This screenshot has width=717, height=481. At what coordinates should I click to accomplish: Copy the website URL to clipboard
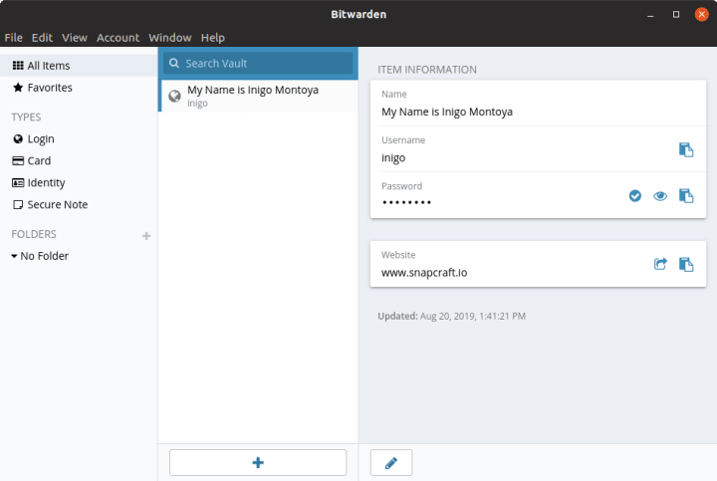pyautogui.click(x=686, y=264)
